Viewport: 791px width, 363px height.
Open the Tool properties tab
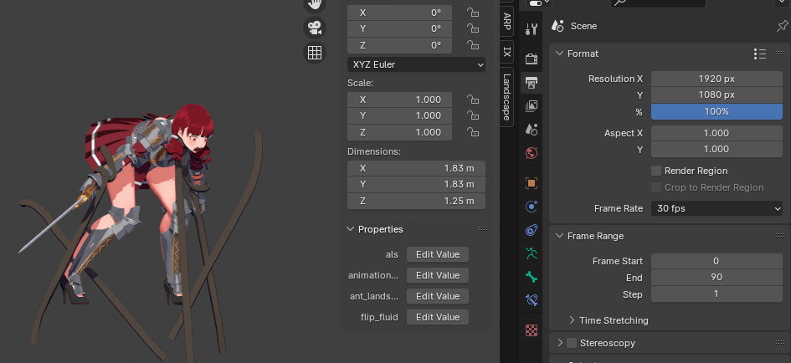coord(531,29)
